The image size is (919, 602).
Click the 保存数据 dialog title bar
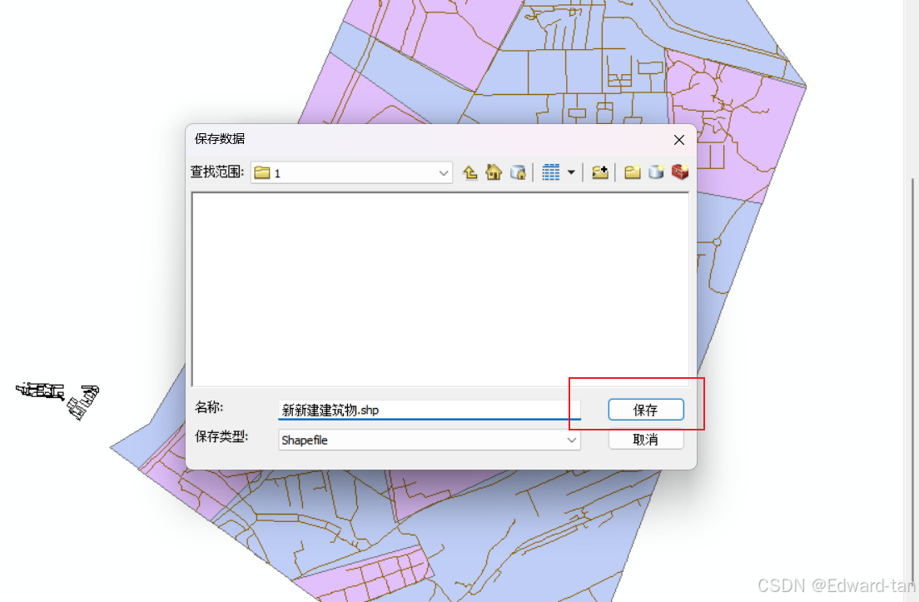(375, 138)
